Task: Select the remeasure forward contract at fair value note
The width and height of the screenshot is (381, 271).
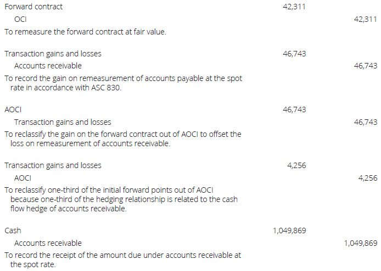Action: [85, 32]
